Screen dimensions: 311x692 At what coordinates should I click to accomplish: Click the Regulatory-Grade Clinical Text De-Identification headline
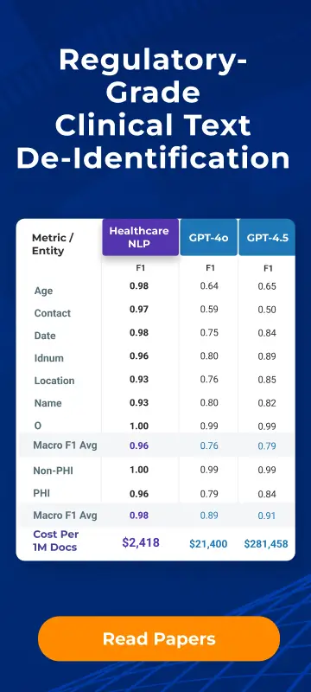[153, 110]
